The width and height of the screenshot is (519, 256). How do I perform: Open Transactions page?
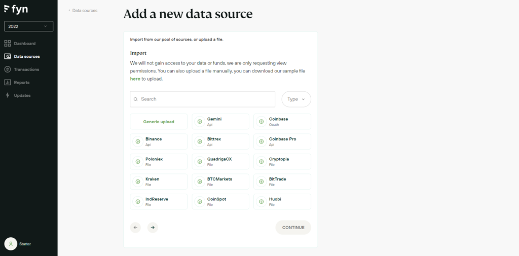tap(26, 69)
